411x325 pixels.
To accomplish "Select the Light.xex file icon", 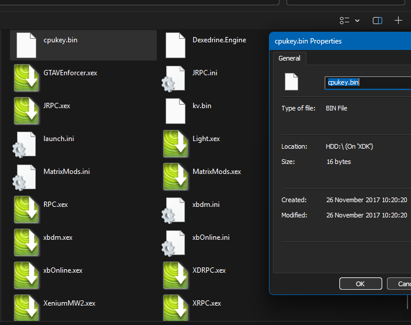I will click(176, 144).
